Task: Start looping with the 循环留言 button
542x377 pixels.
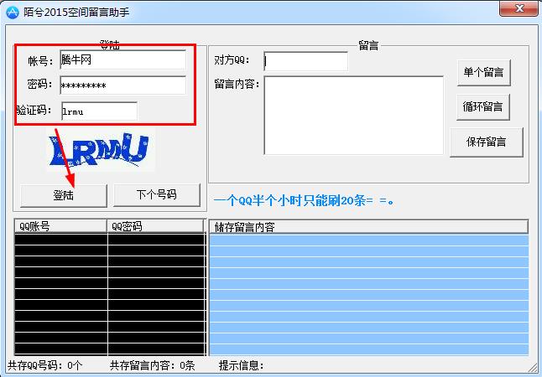Action: [x=483, y=106]
